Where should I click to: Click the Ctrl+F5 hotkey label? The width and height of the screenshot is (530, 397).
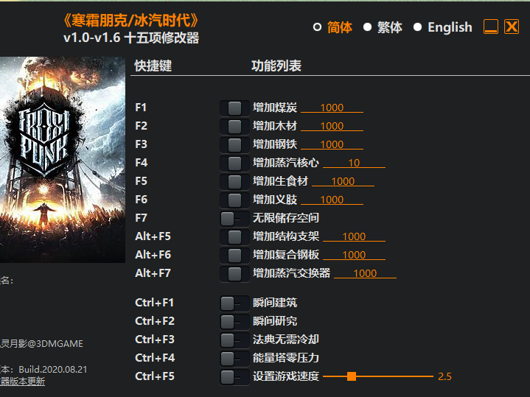[x=155, y=376]
